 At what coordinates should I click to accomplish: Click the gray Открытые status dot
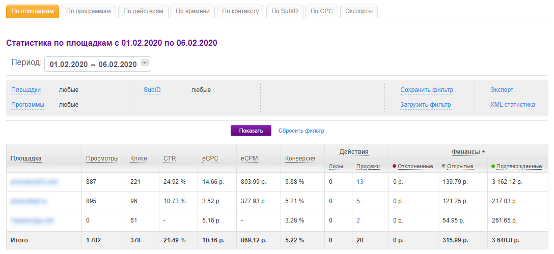click(444, 166)
